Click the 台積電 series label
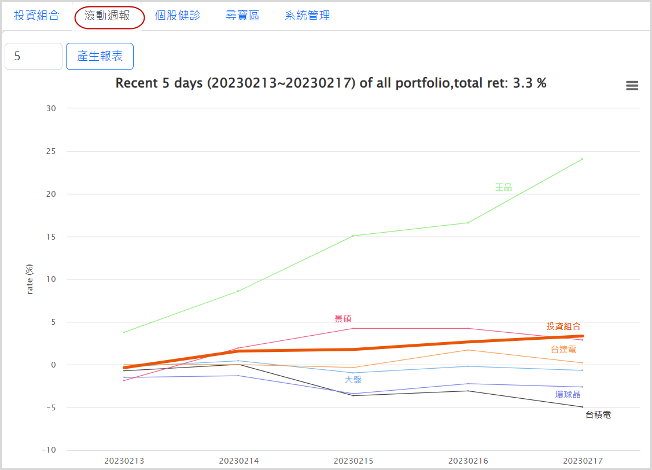This screenshot has height=470, width=652. pyautogui.click(x=598, y=415)
